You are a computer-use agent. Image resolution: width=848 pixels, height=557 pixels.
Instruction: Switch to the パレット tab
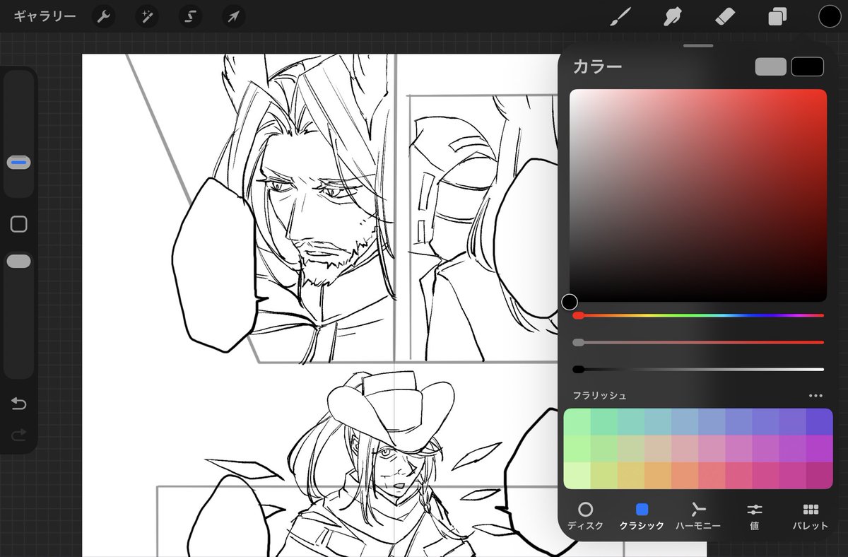point(811,517)
